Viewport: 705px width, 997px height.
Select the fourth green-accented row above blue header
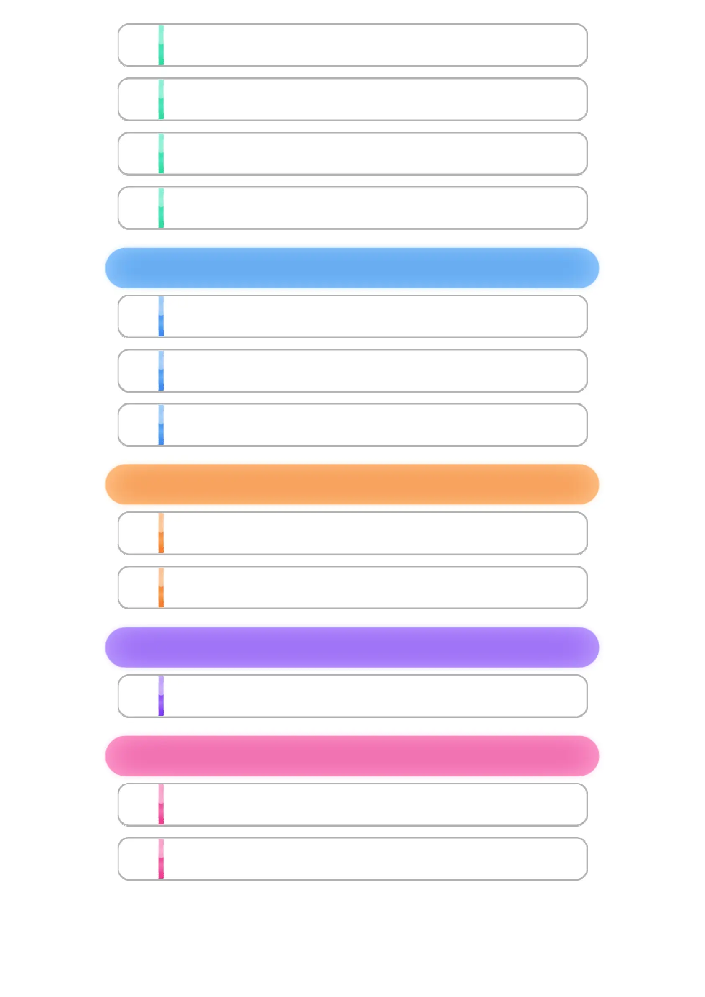[352, 208]
